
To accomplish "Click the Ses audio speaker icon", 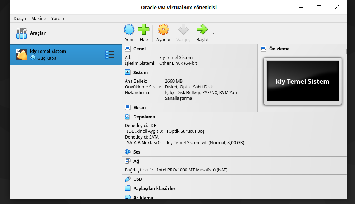I will click(127, 152).
